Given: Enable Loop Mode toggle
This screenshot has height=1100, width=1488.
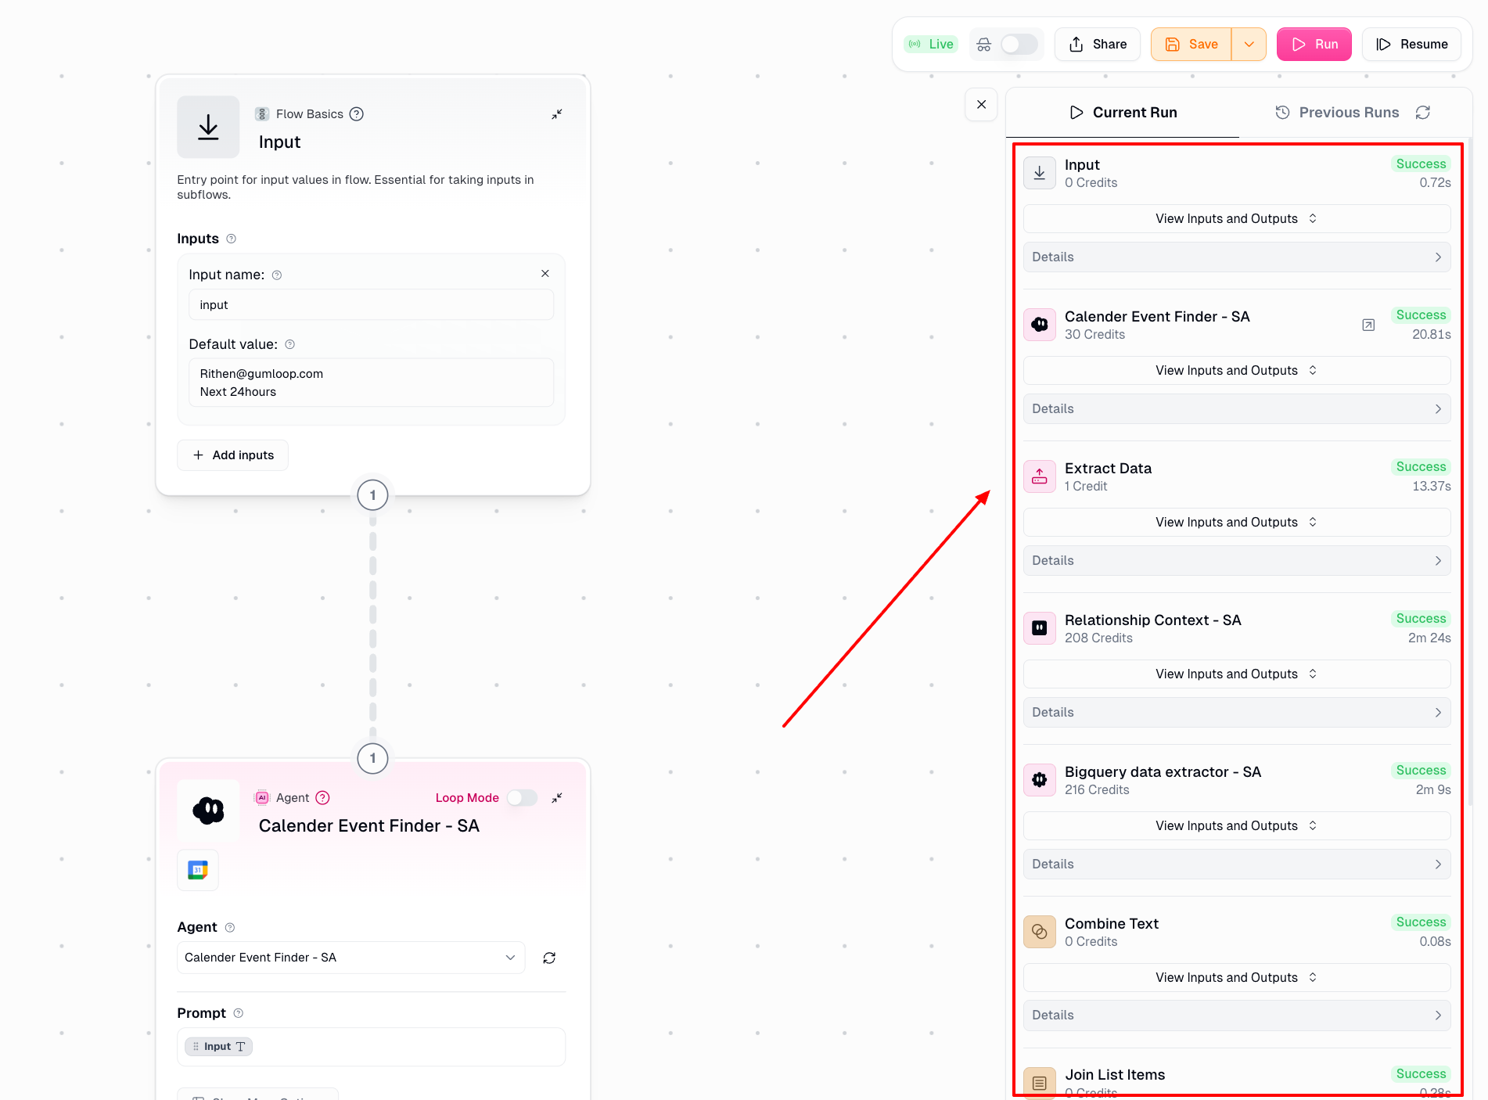Looking at the screenshot, I should [522, 798].
